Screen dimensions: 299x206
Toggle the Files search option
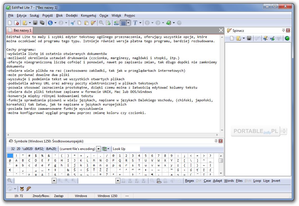click(239, 181)
